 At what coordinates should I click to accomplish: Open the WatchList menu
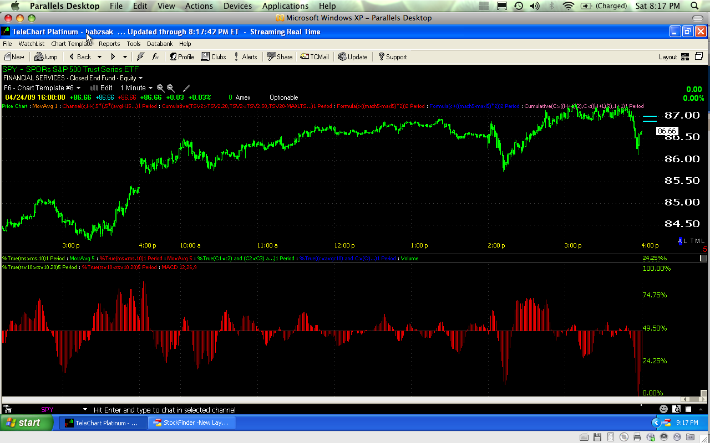click(32, 44)
